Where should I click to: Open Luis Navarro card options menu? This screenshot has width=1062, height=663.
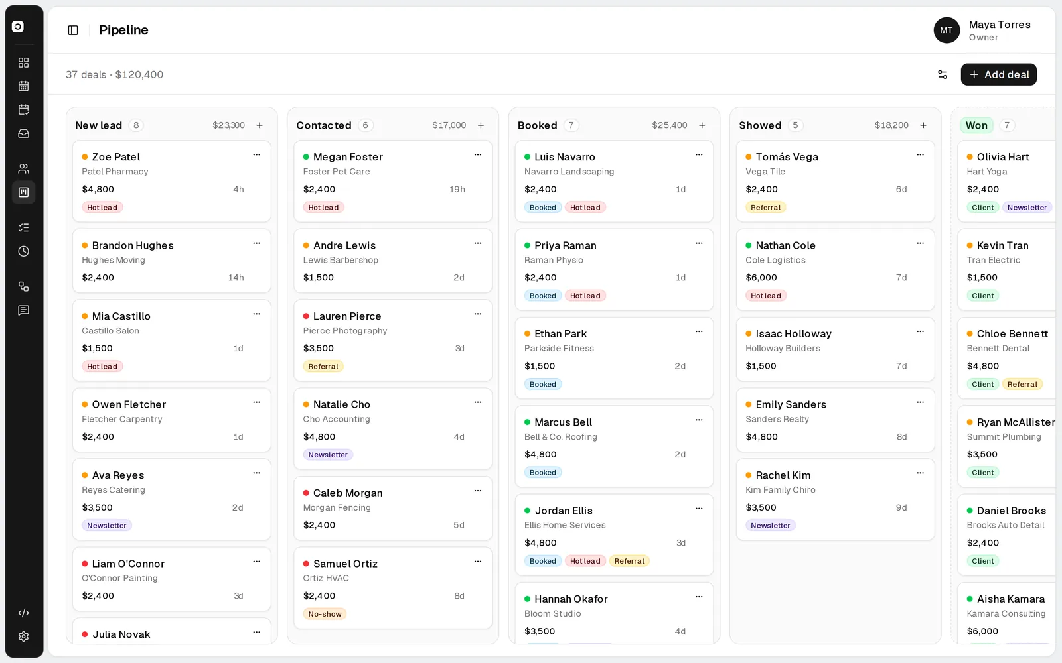tap(699, 154)
